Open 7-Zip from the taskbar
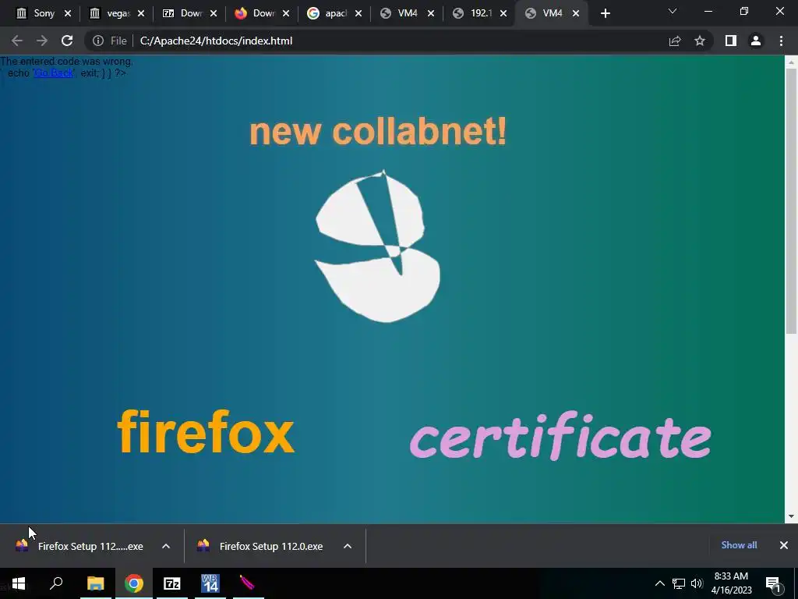Image resolution: width=798 pixels, height=599 pixels. (172, 583)
